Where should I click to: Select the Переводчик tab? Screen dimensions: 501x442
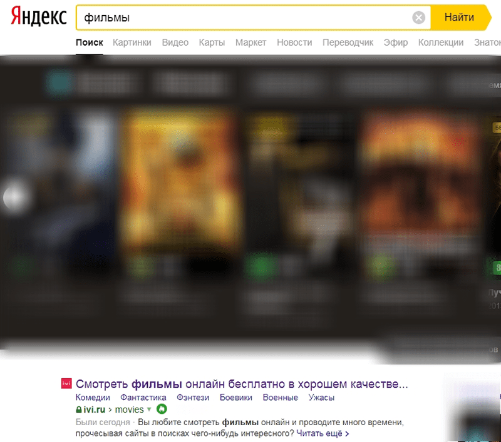pos(348,43)
